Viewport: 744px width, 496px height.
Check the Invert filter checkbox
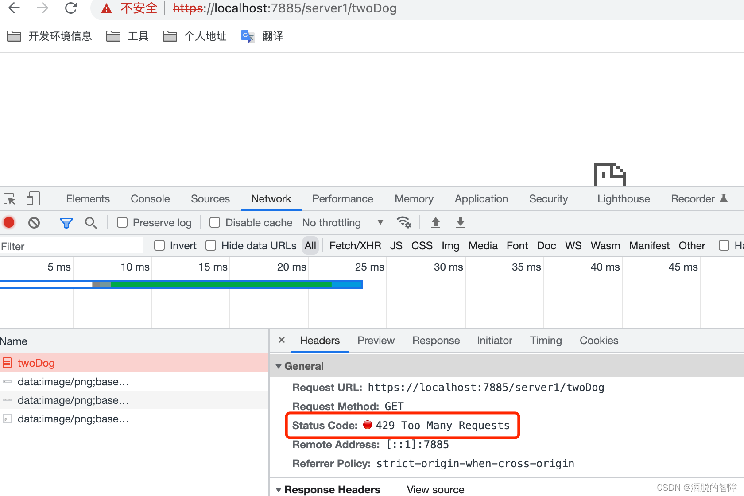pyautogui.click(x=159, y=245)
